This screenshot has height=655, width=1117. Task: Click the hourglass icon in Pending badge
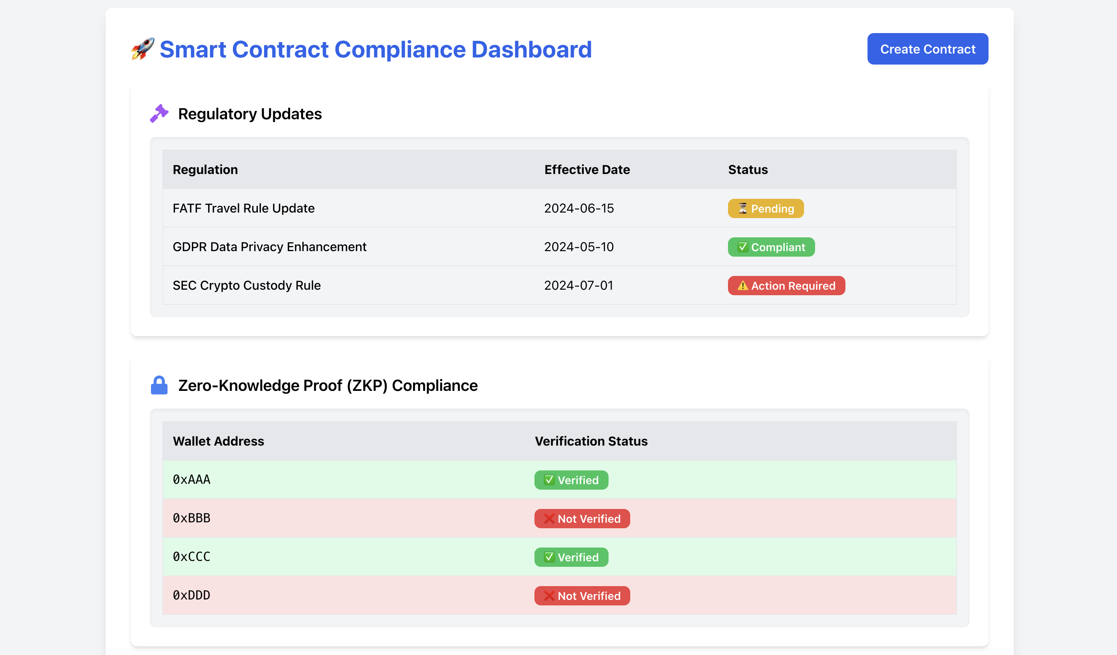(x=743, y=209)
